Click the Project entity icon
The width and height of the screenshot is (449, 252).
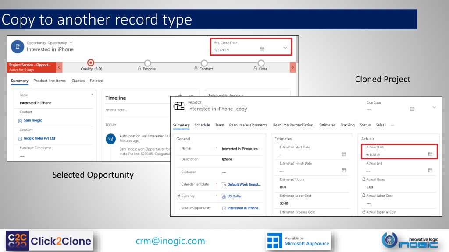(179, 106)
